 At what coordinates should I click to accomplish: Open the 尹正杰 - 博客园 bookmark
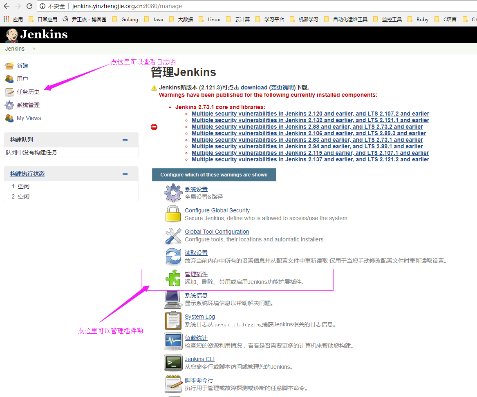pos(85,20)
